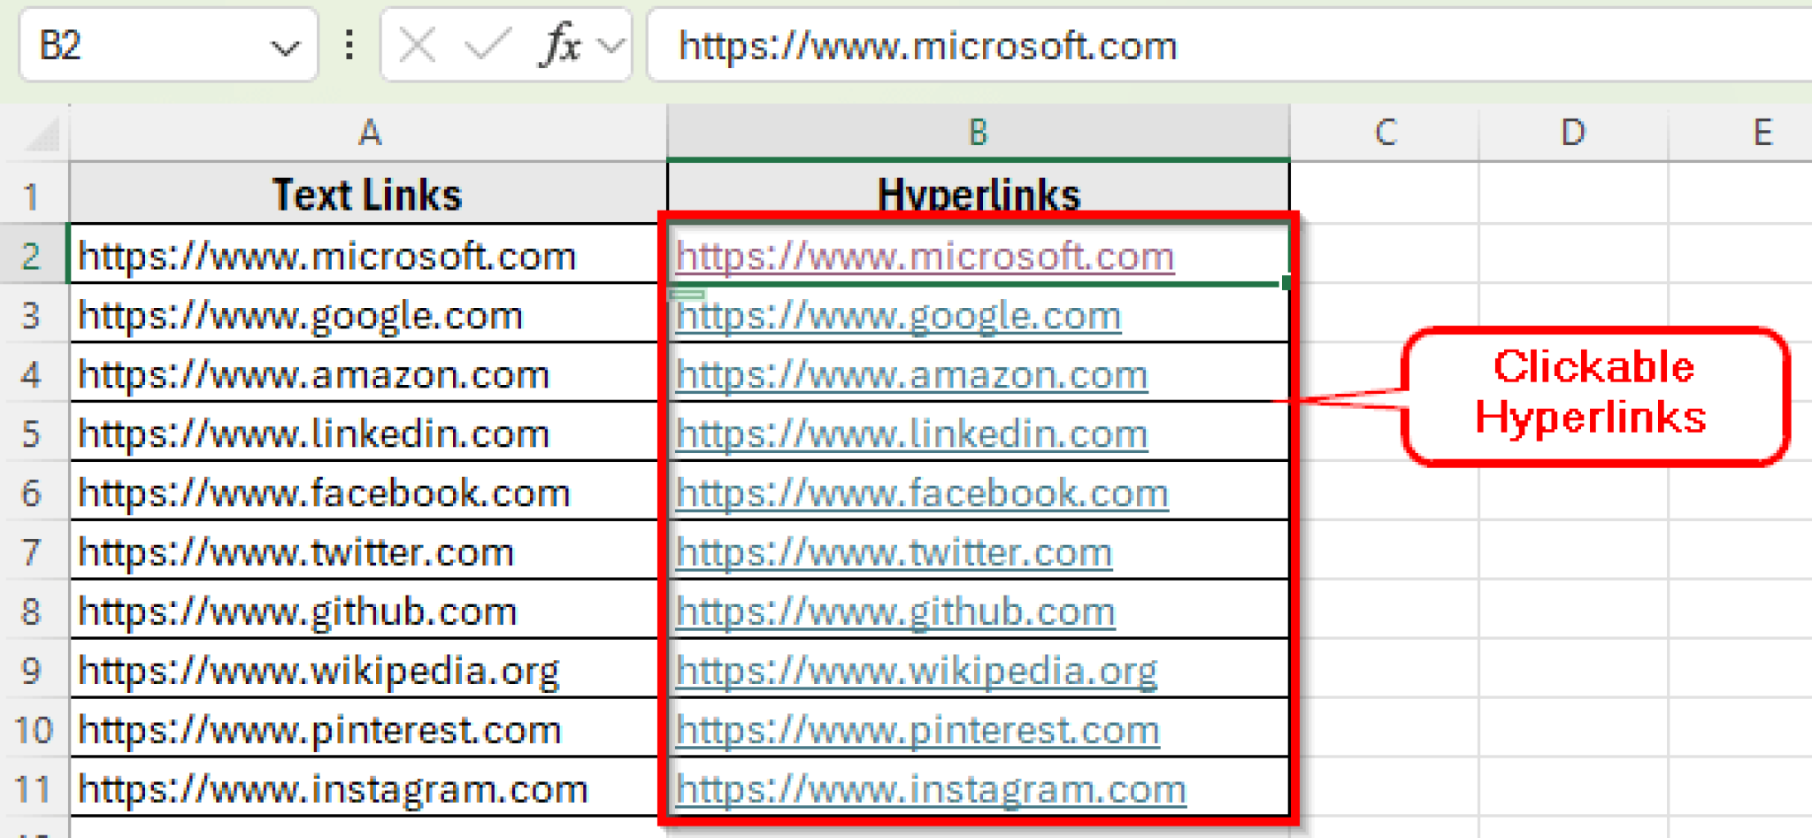The width and height of the screenshot is (1812, 838).
Task: Open the google.com hyperlink in column B
Action: [896, 315]
